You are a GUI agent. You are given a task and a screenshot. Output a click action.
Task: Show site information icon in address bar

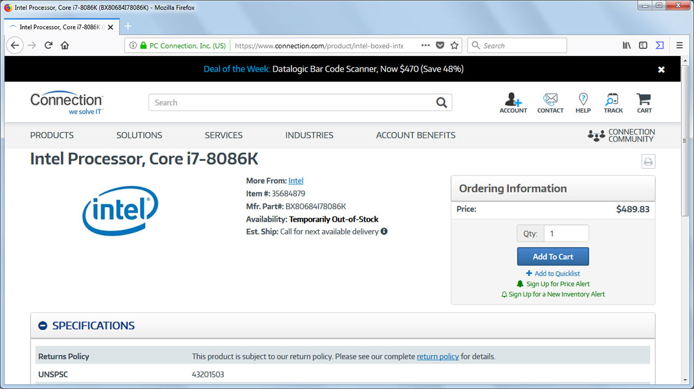(x=133, y=45)
